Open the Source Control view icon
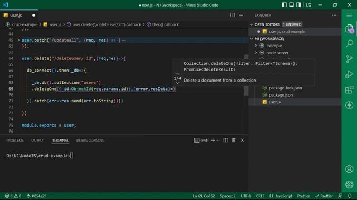This screenshot has height=200, width=357. pos(349,59)
